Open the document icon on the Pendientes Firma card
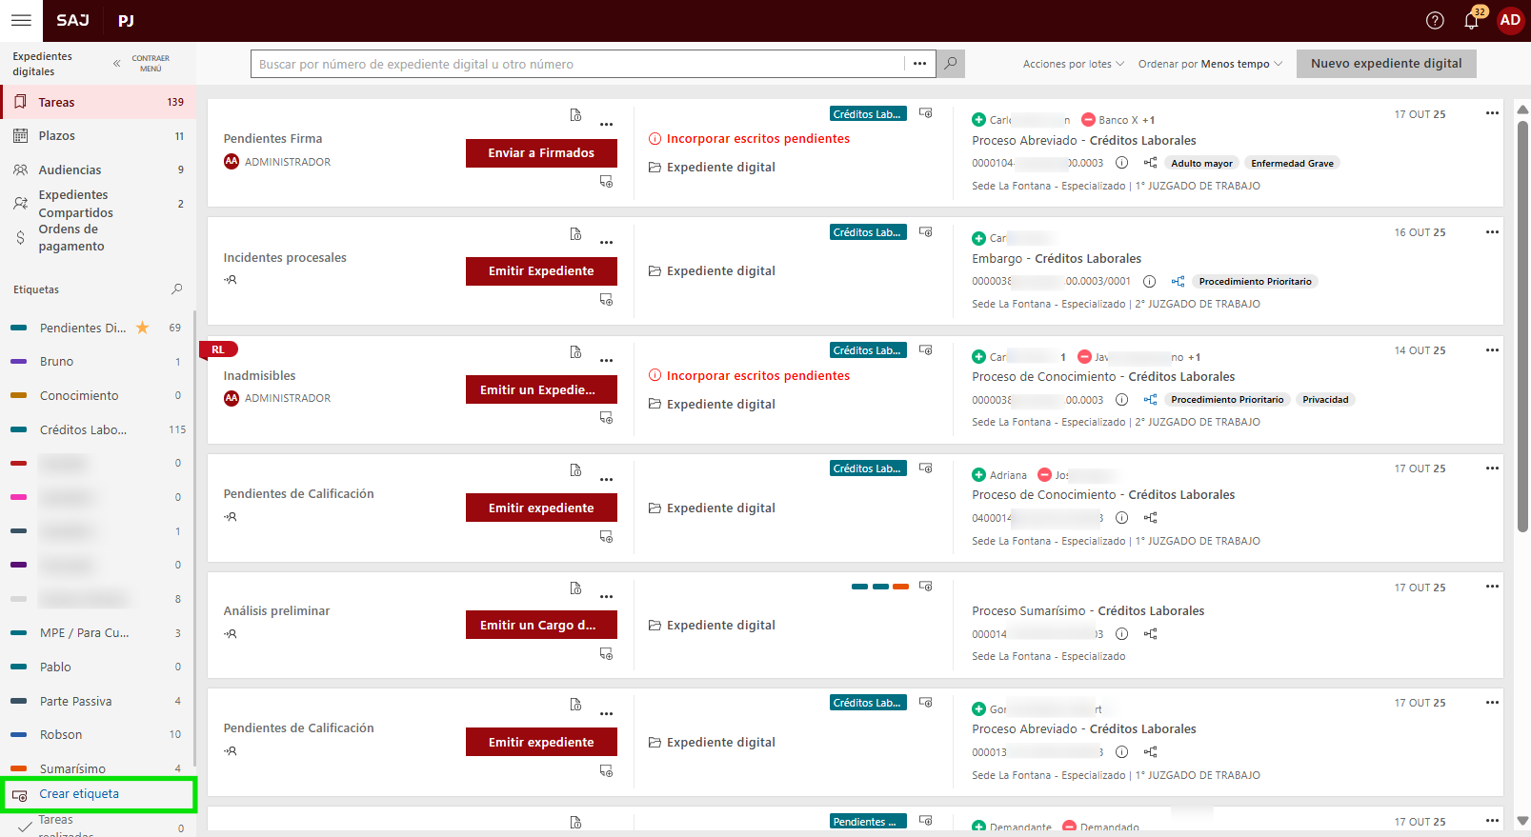Image resolution: width=1531 pixels, height=837 pixels. (x=575, y=115)
